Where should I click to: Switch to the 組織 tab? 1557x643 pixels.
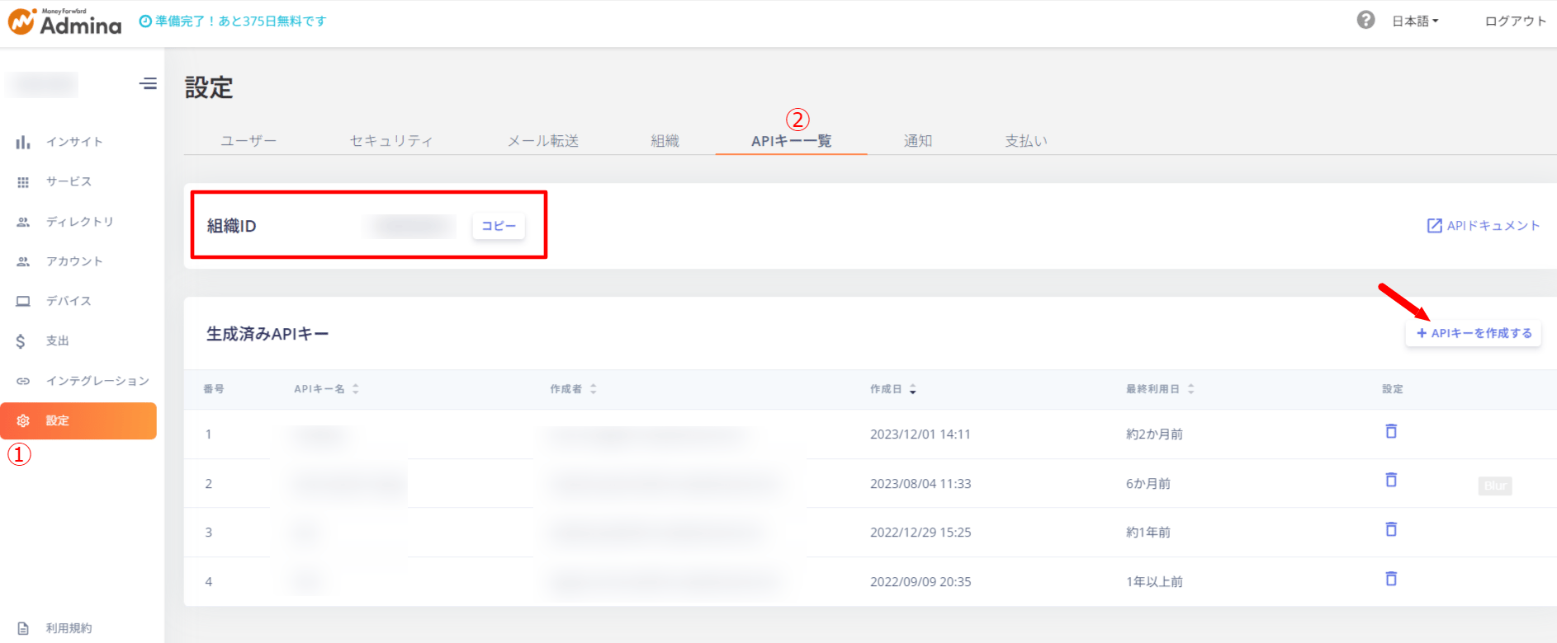[x=665, y=141]
